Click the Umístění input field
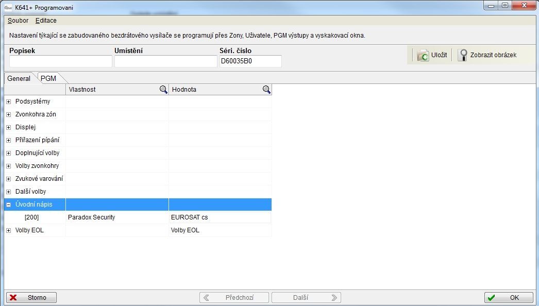The height and width of the screenshot is (306, 539). coord(165,61)
